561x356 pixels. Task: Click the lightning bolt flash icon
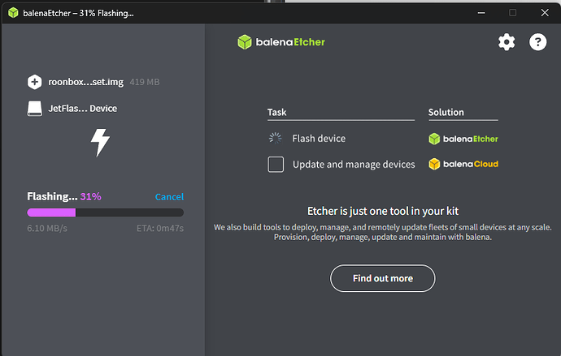[x=100, y=143]
